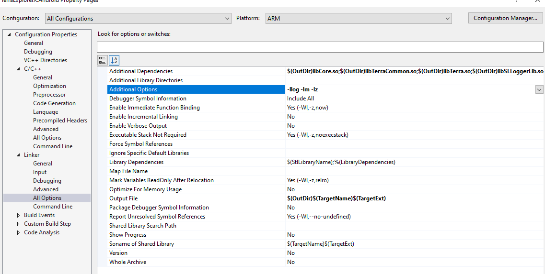Screen dimensions: 545x274
Task: Collapse the C/C++ tree node
Action: pos(18,69)
